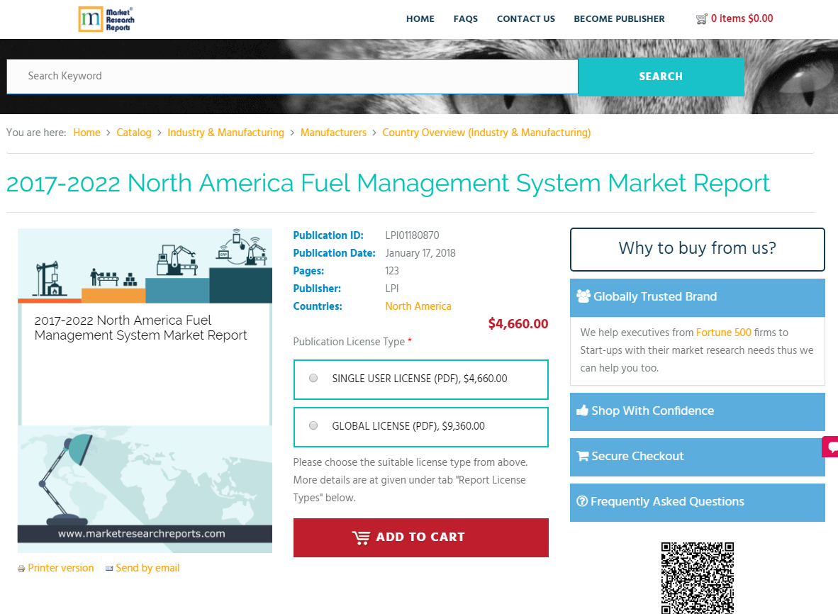The image size is (838, 614).
Task: Click the ADD TO CART button
Action: point(420,537)
